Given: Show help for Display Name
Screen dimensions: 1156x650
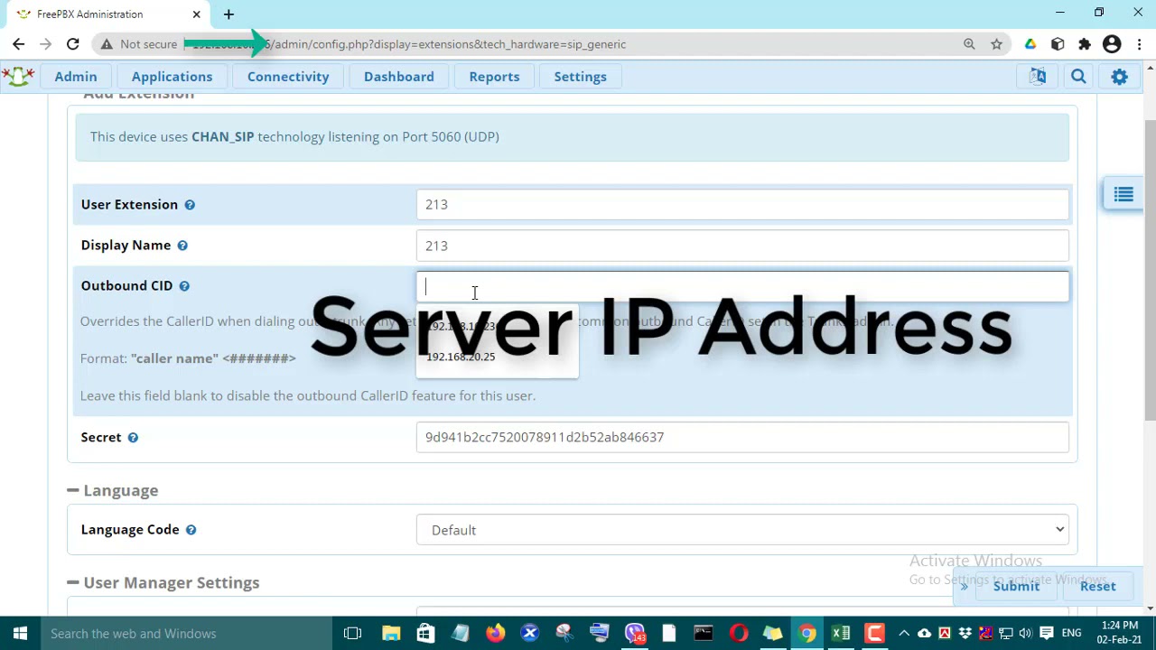Looking at the screenshot, I should (x=182, y=246).
